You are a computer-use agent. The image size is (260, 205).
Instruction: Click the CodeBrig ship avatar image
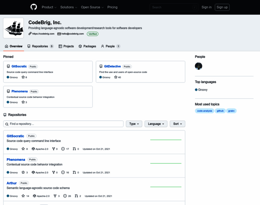click(13, 28)
